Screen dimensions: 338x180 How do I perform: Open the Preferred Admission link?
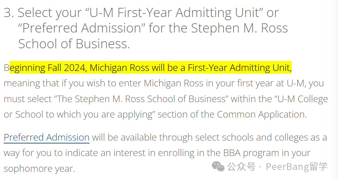pyautogui.click(x=47, y=137)
